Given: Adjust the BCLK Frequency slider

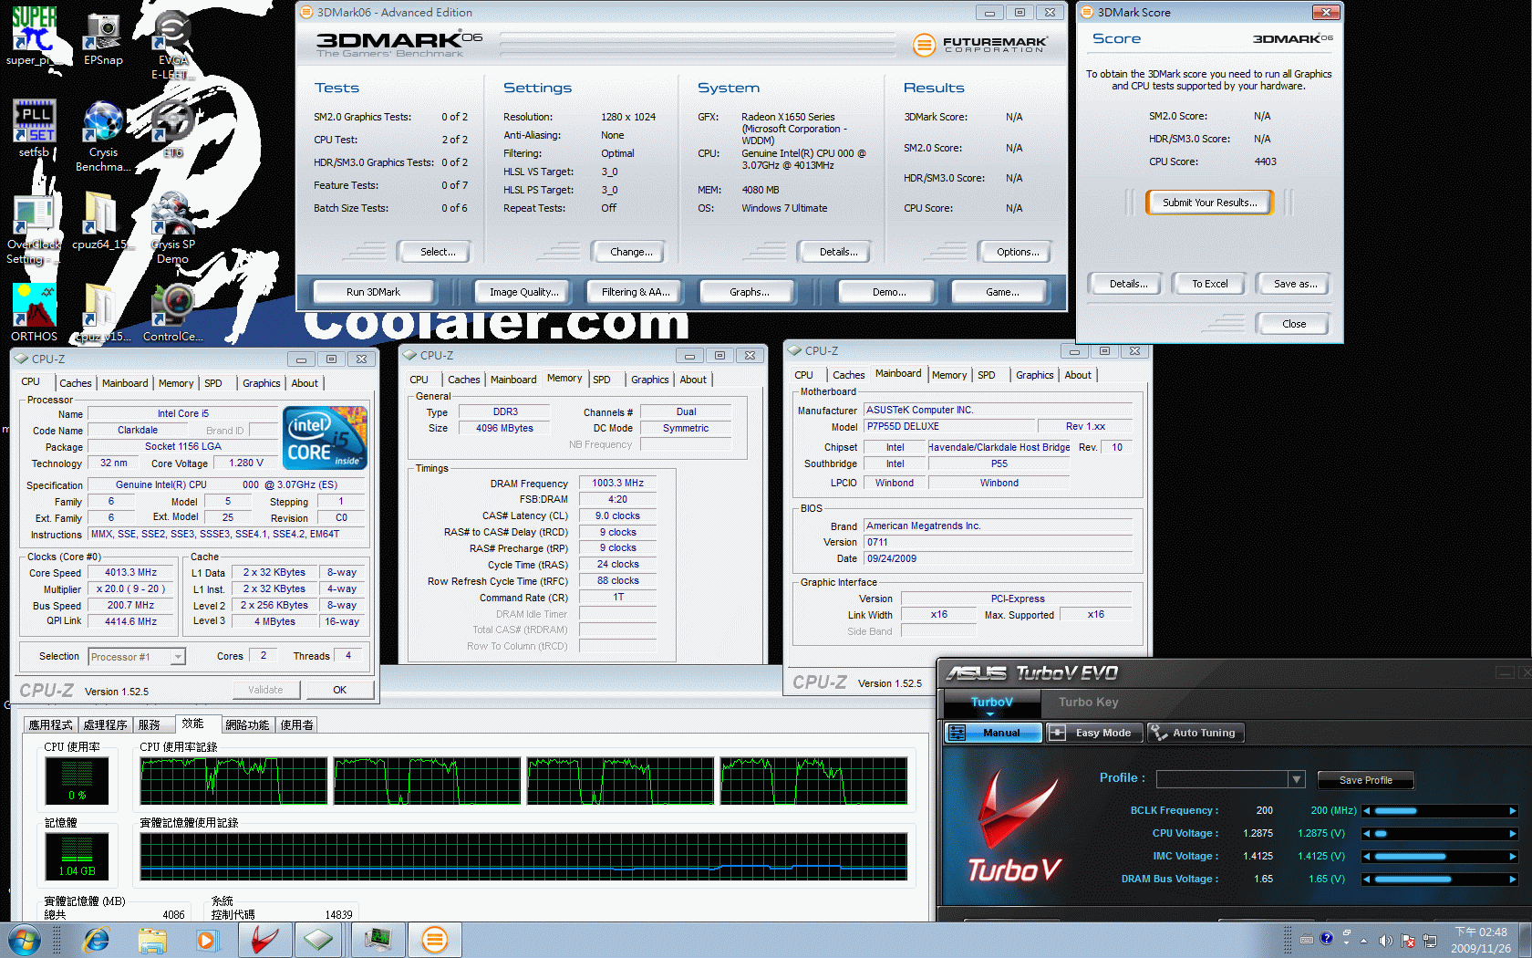Looking at the screenshot, I should 1440,811.
